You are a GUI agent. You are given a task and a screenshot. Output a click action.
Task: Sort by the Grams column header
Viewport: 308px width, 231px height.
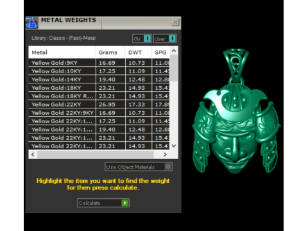[x=110, y=53]
